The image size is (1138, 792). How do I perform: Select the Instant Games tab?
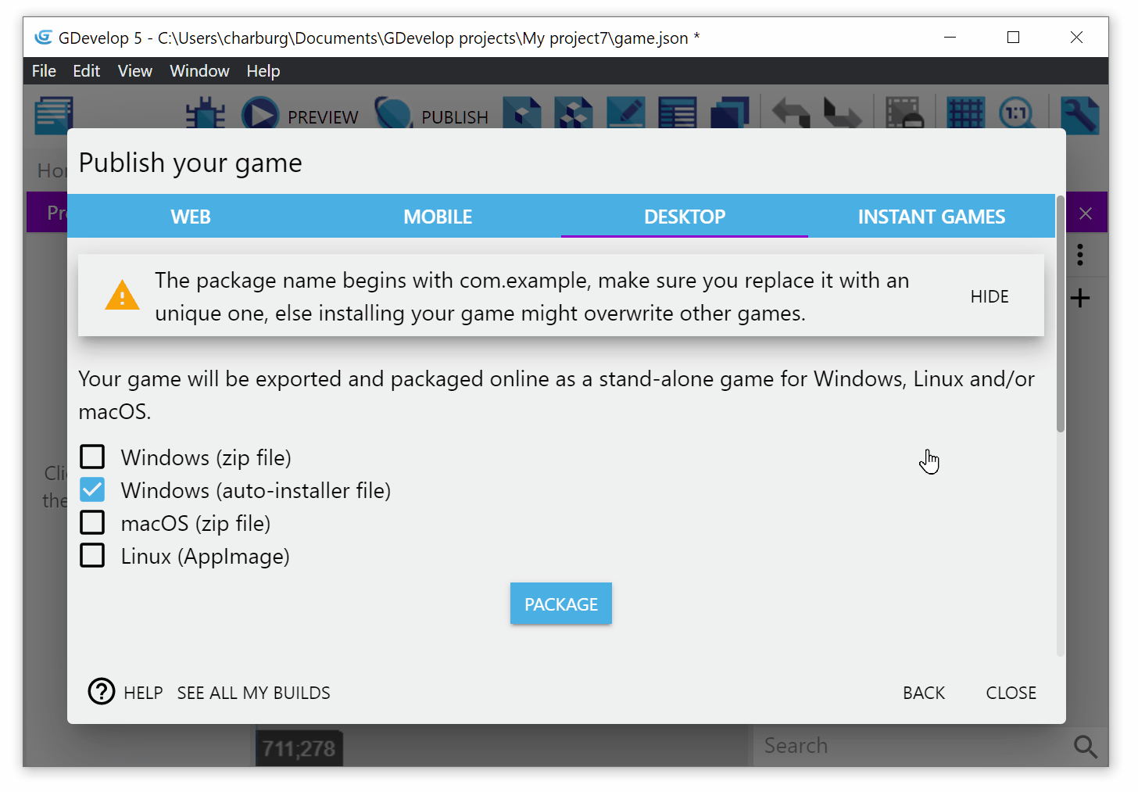point(931,217)
